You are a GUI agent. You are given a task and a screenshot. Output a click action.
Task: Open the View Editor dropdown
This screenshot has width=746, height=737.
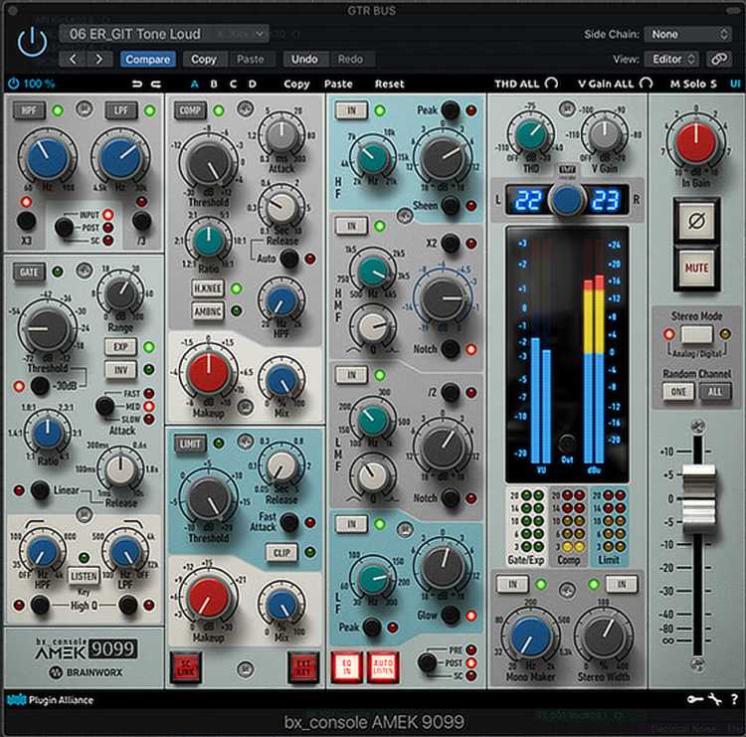[671, 59]
